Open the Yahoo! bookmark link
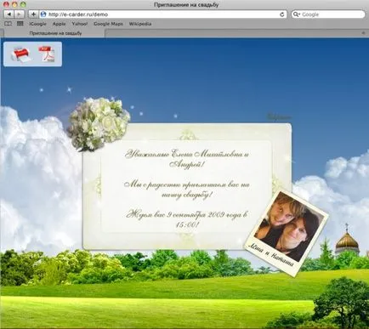Image resolution: width=369 pixels, height=329 pixels. 80,24
